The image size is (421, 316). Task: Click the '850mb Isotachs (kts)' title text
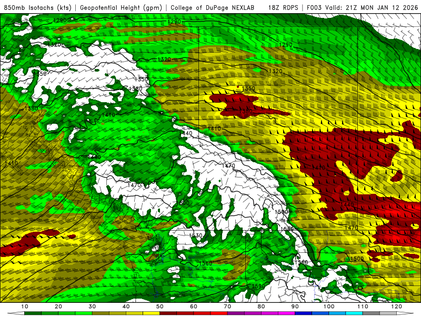tap(37, 7)
